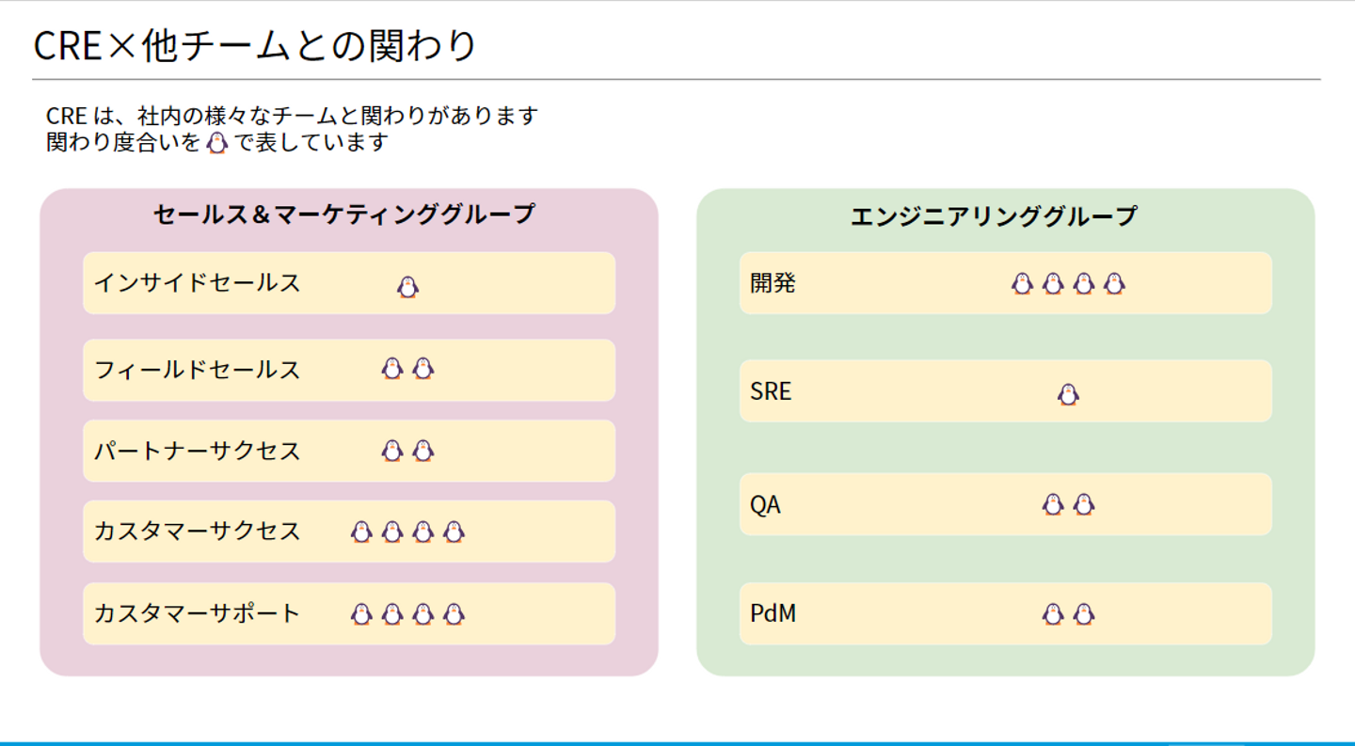Click the rightmost penguin in the パートナーサクセス row

coord(423,451)
